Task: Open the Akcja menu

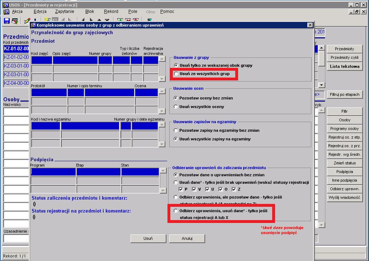Action: click(x=17, y=12)
